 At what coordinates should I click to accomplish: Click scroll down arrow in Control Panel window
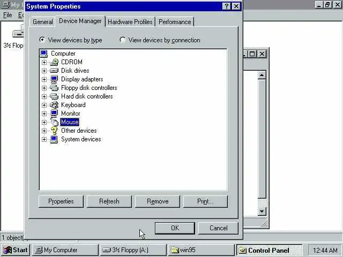tap(262, 211)
